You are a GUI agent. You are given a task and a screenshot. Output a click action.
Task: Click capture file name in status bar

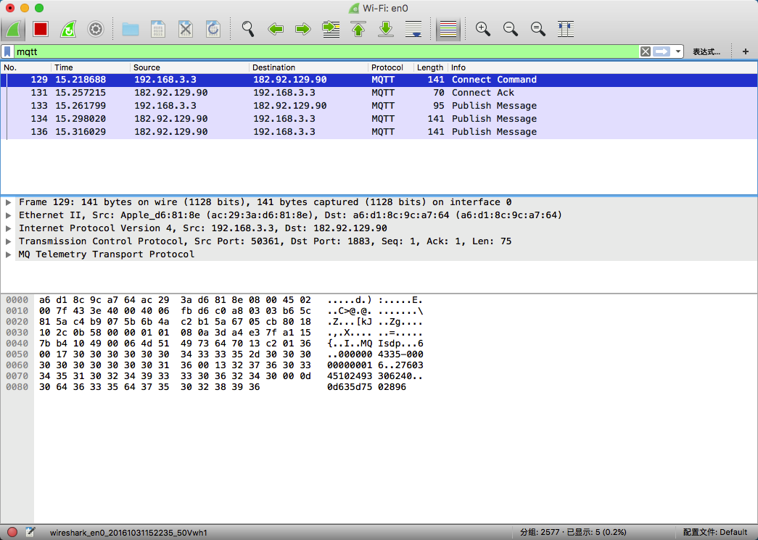click(x=128, y=533)
